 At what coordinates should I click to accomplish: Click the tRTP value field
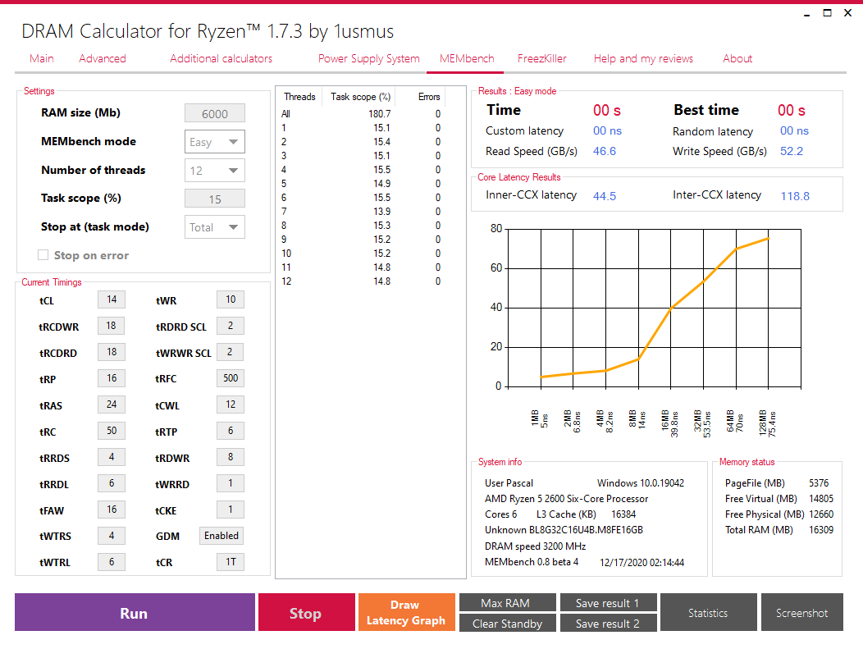click(x=231, y=431)
